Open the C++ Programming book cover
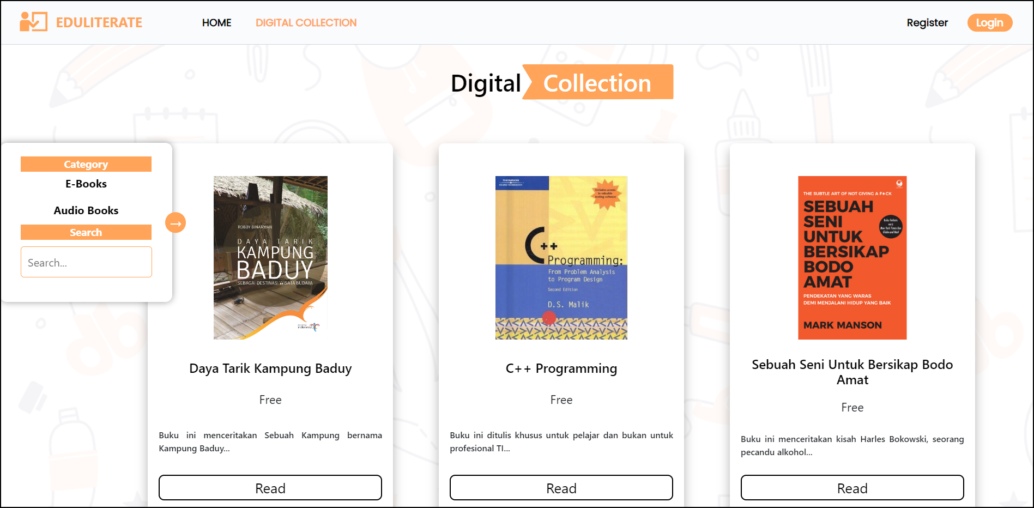 pyautogui.click(x=561, y=258)
